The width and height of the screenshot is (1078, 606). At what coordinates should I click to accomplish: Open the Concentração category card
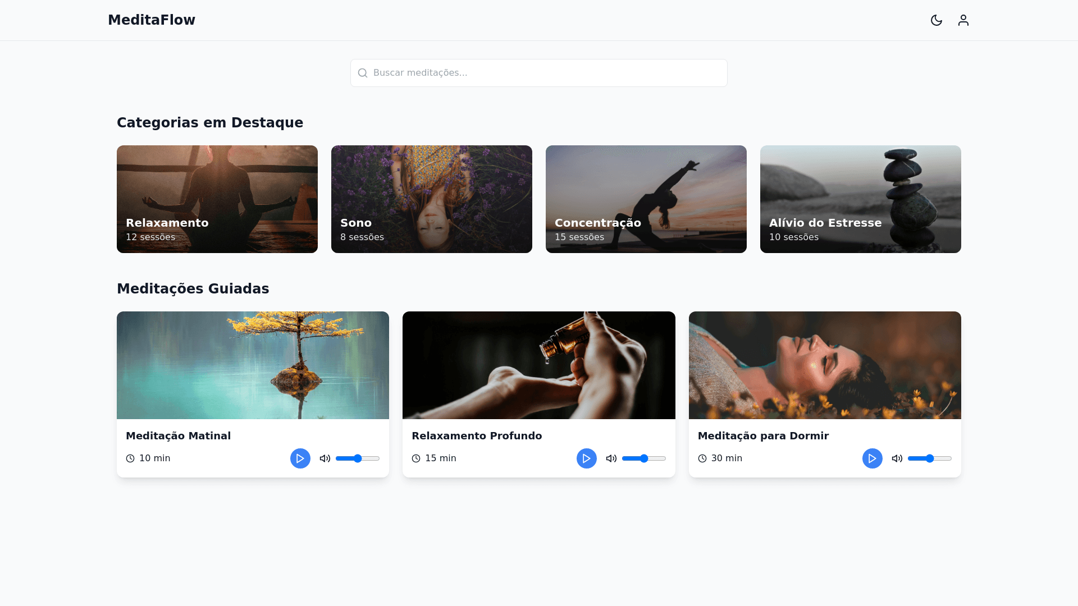point(646,199)
